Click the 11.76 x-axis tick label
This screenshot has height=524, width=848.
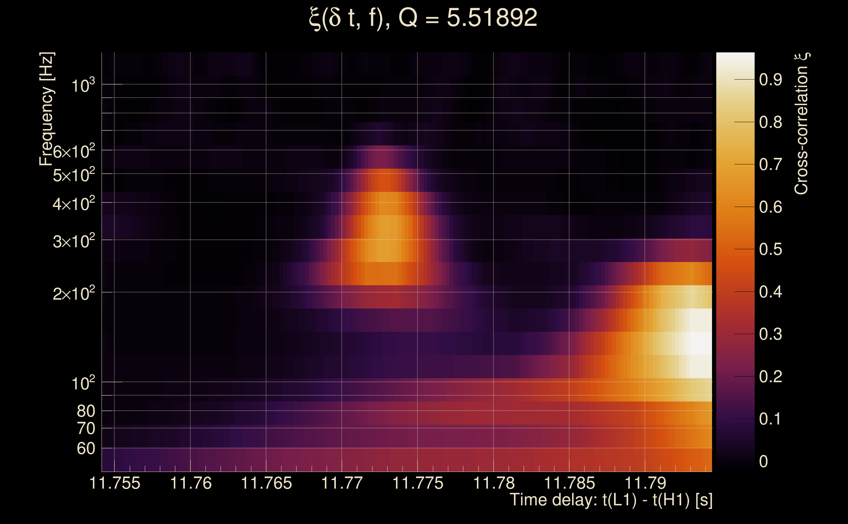point(191,483)
